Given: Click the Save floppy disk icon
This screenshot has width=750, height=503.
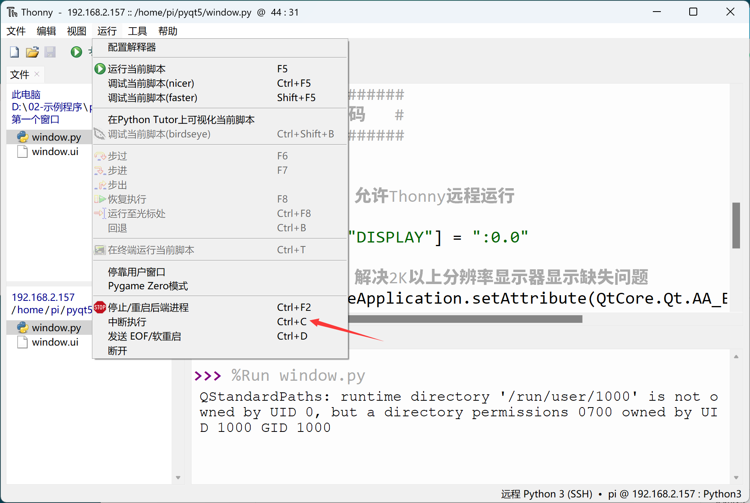Looking at the screenshot, I should [x=50, y=52].
